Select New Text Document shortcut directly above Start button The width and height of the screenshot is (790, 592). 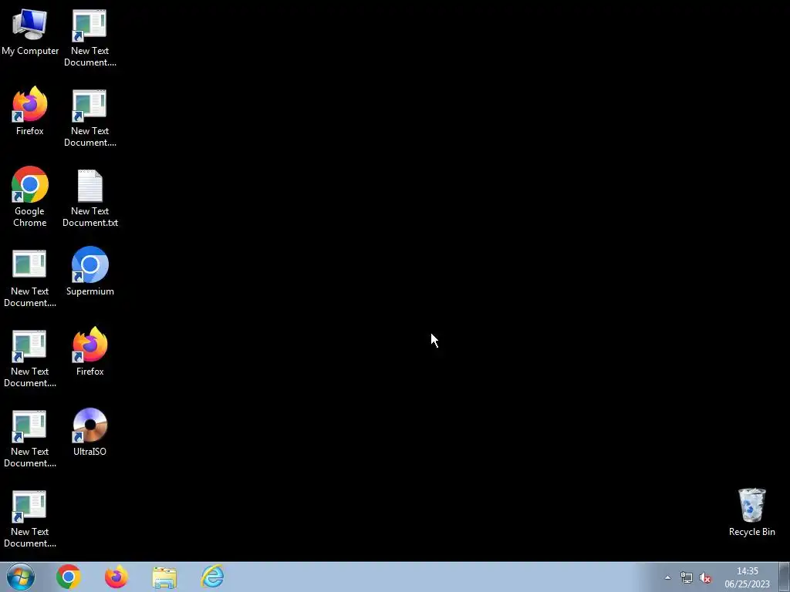[30, 519]
